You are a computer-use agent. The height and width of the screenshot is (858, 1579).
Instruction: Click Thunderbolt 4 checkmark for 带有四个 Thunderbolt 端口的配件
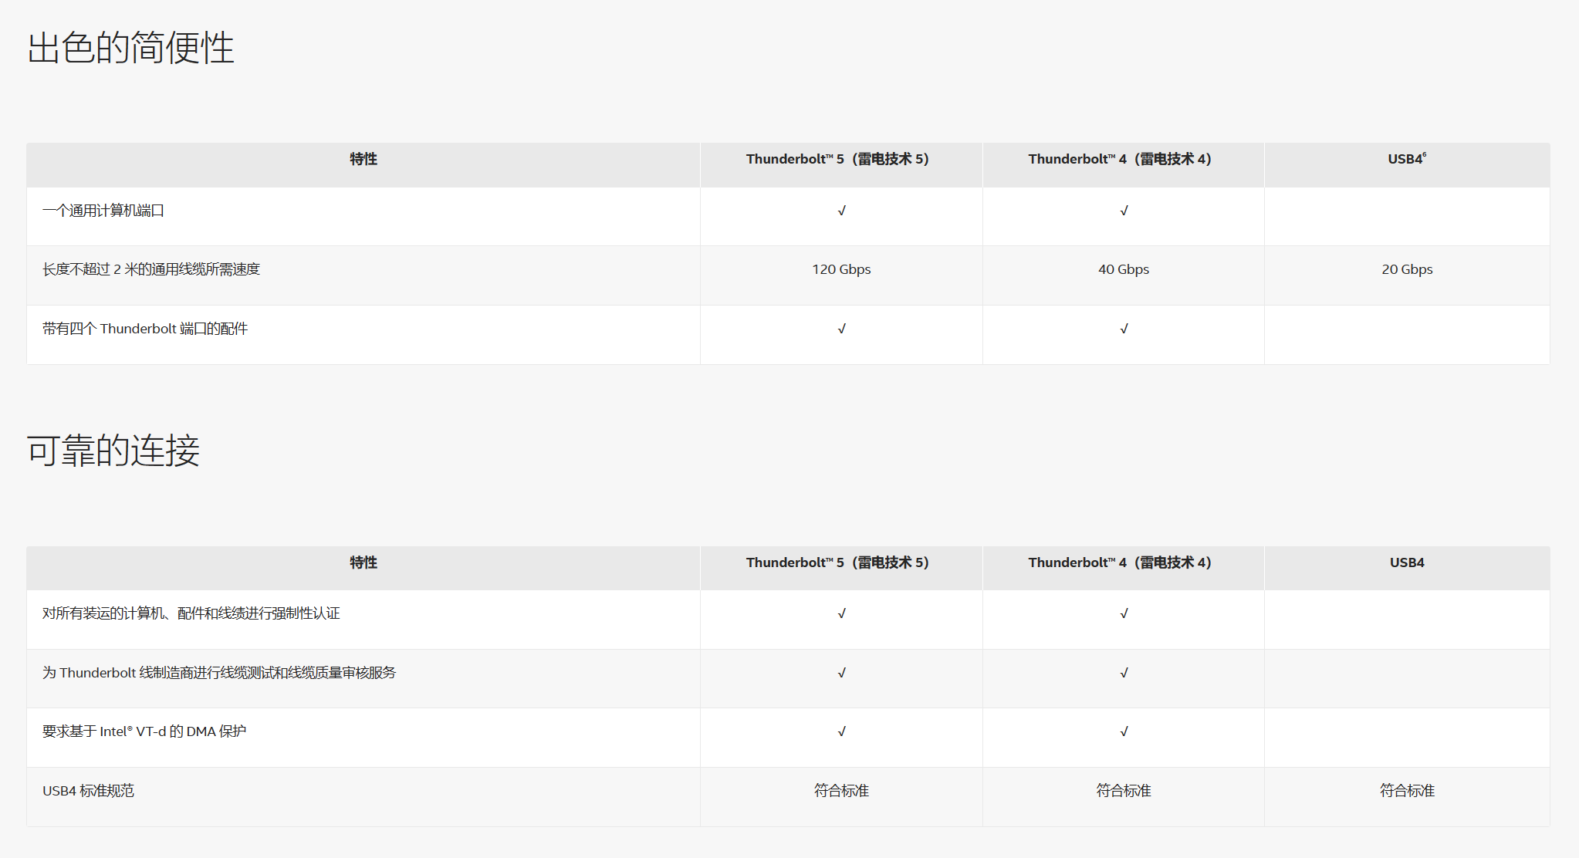click(x=1124, y=329)
